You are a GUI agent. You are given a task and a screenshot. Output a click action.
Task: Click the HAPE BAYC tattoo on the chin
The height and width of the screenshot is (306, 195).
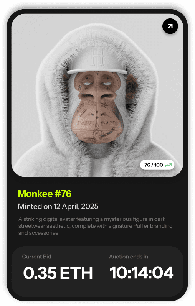(x=97, y=123)
